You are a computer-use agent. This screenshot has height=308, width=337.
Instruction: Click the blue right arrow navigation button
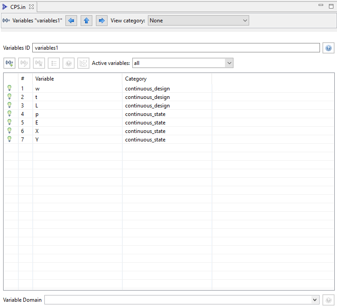coord(102,21)
